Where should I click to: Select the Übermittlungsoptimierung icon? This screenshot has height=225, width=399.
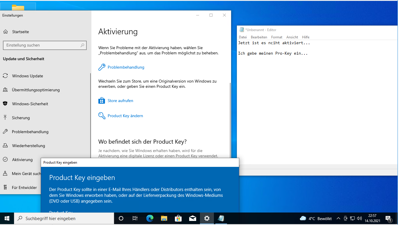click(x=5, y=90)
